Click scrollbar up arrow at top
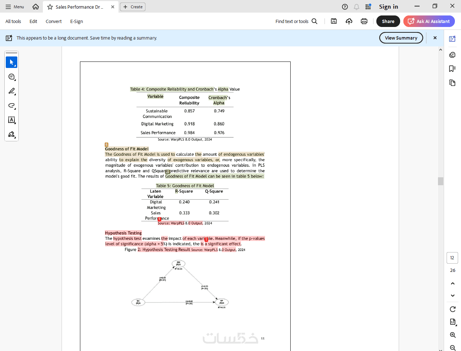Viewport: 461px width, 351px height. [440, 50]
